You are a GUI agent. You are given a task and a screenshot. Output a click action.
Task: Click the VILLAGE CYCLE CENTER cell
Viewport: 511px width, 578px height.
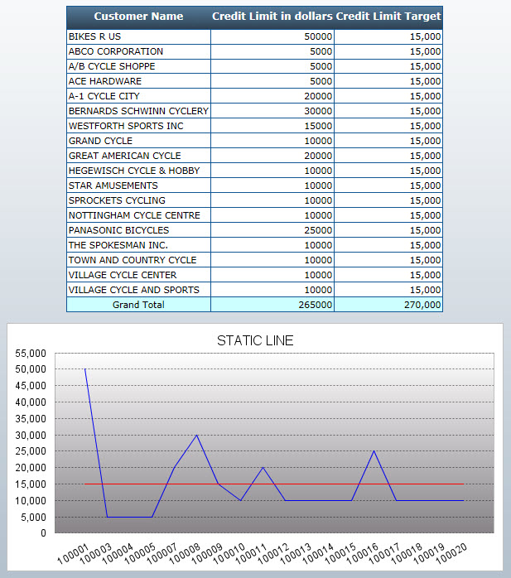(x=138, y=275)
